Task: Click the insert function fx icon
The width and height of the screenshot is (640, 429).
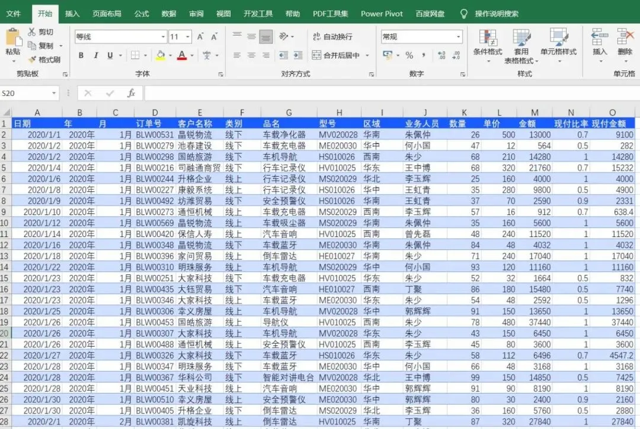Action: pyautogui.click(x=131, y=93)
